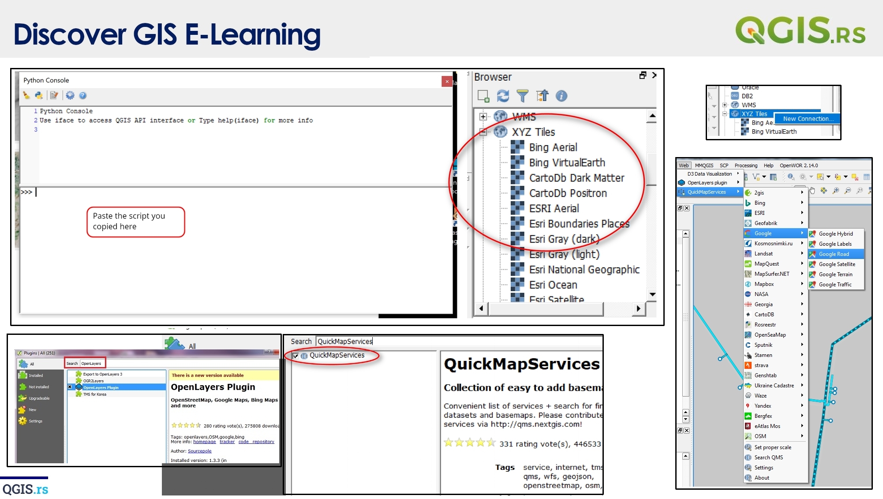This screenshot has width=883, height=499.
Task: Open Set proper scale menu entry
Action: [x=775, y=447]
